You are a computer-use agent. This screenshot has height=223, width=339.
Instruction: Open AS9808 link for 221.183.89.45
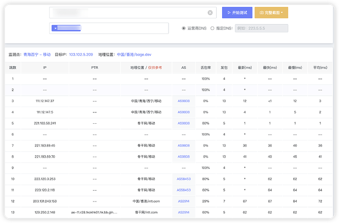coord(184,145)
